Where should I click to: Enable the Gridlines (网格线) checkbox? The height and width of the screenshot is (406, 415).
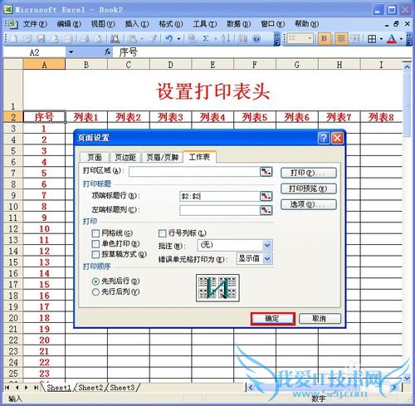click(95, 233)
